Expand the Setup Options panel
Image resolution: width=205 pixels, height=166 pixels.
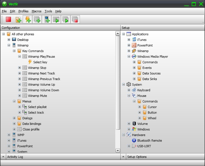coord(123,157)
